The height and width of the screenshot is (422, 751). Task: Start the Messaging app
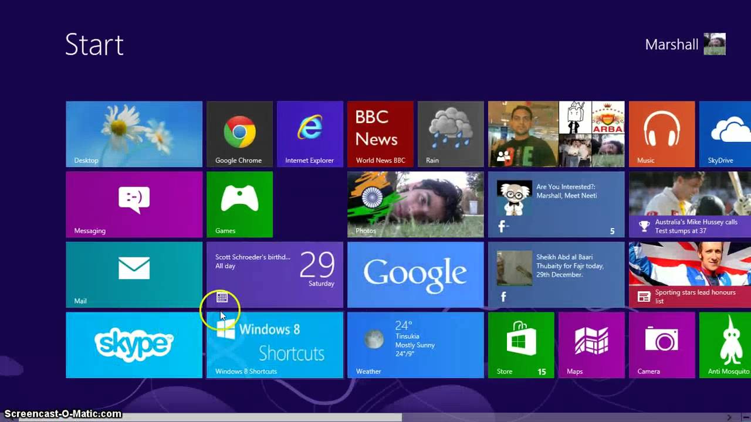click(x=134, y=204)
